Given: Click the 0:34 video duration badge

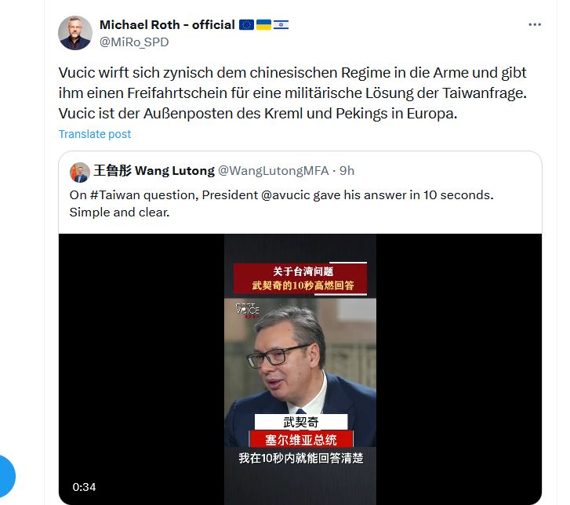Looking at the screenshot, I should click(84, 487).
